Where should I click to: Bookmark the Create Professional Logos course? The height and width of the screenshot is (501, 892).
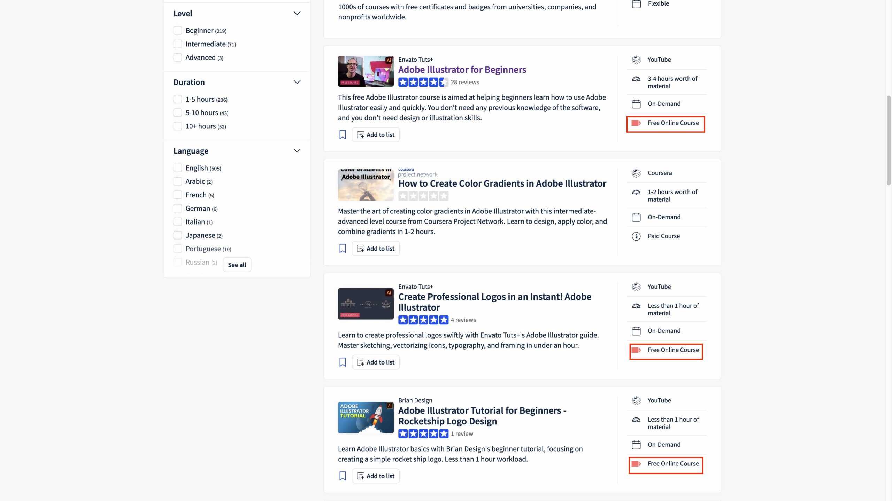pos(343,362)
